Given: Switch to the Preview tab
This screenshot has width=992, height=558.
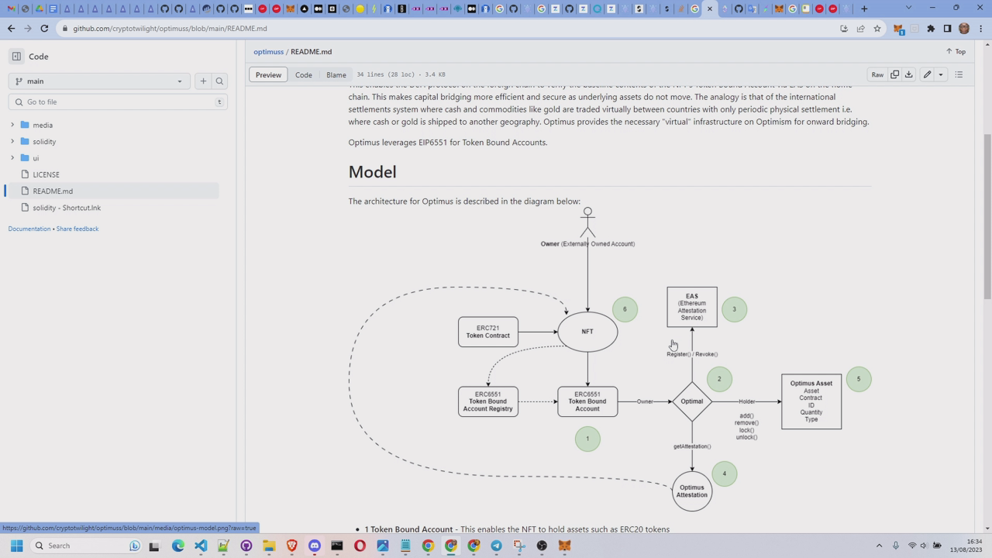Looking at the screenshot, I should [268, 74].
